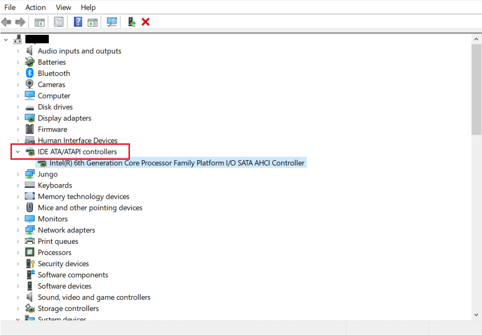Image resolution: width=482 pixels, height=336 pixels.
Task: Open the View menu
Action: pyautogui.click(x=63, y=7)
